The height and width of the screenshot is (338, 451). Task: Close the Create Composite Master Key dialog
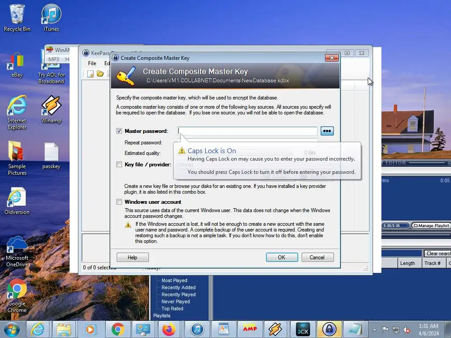(x=332, y=58)
